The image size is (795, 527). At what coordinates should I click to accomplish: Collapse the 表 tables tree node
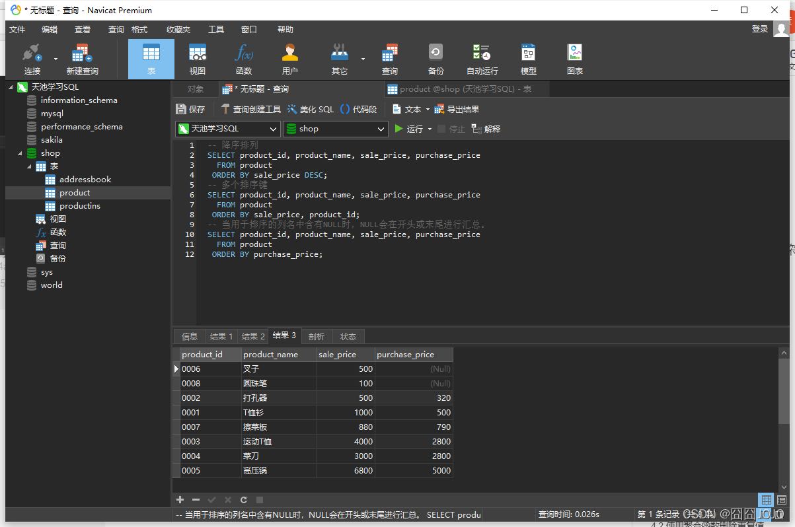coord(30,166)
